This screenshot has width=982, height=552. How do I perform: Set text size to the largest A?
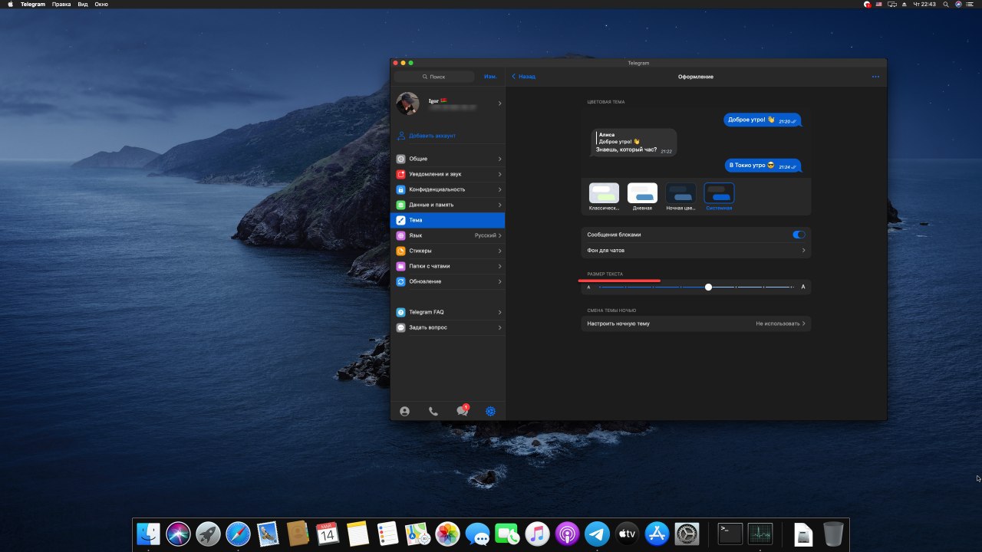(x=803, y=287)
